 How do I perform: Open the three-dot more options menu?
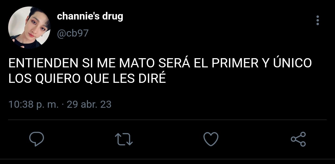[318, 21]
